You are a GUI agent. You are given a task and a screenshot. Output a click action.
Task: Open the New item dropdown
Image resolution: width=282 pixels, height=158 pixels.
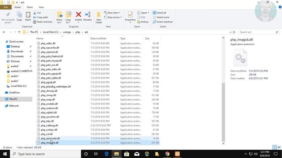[x=112, y=13]
